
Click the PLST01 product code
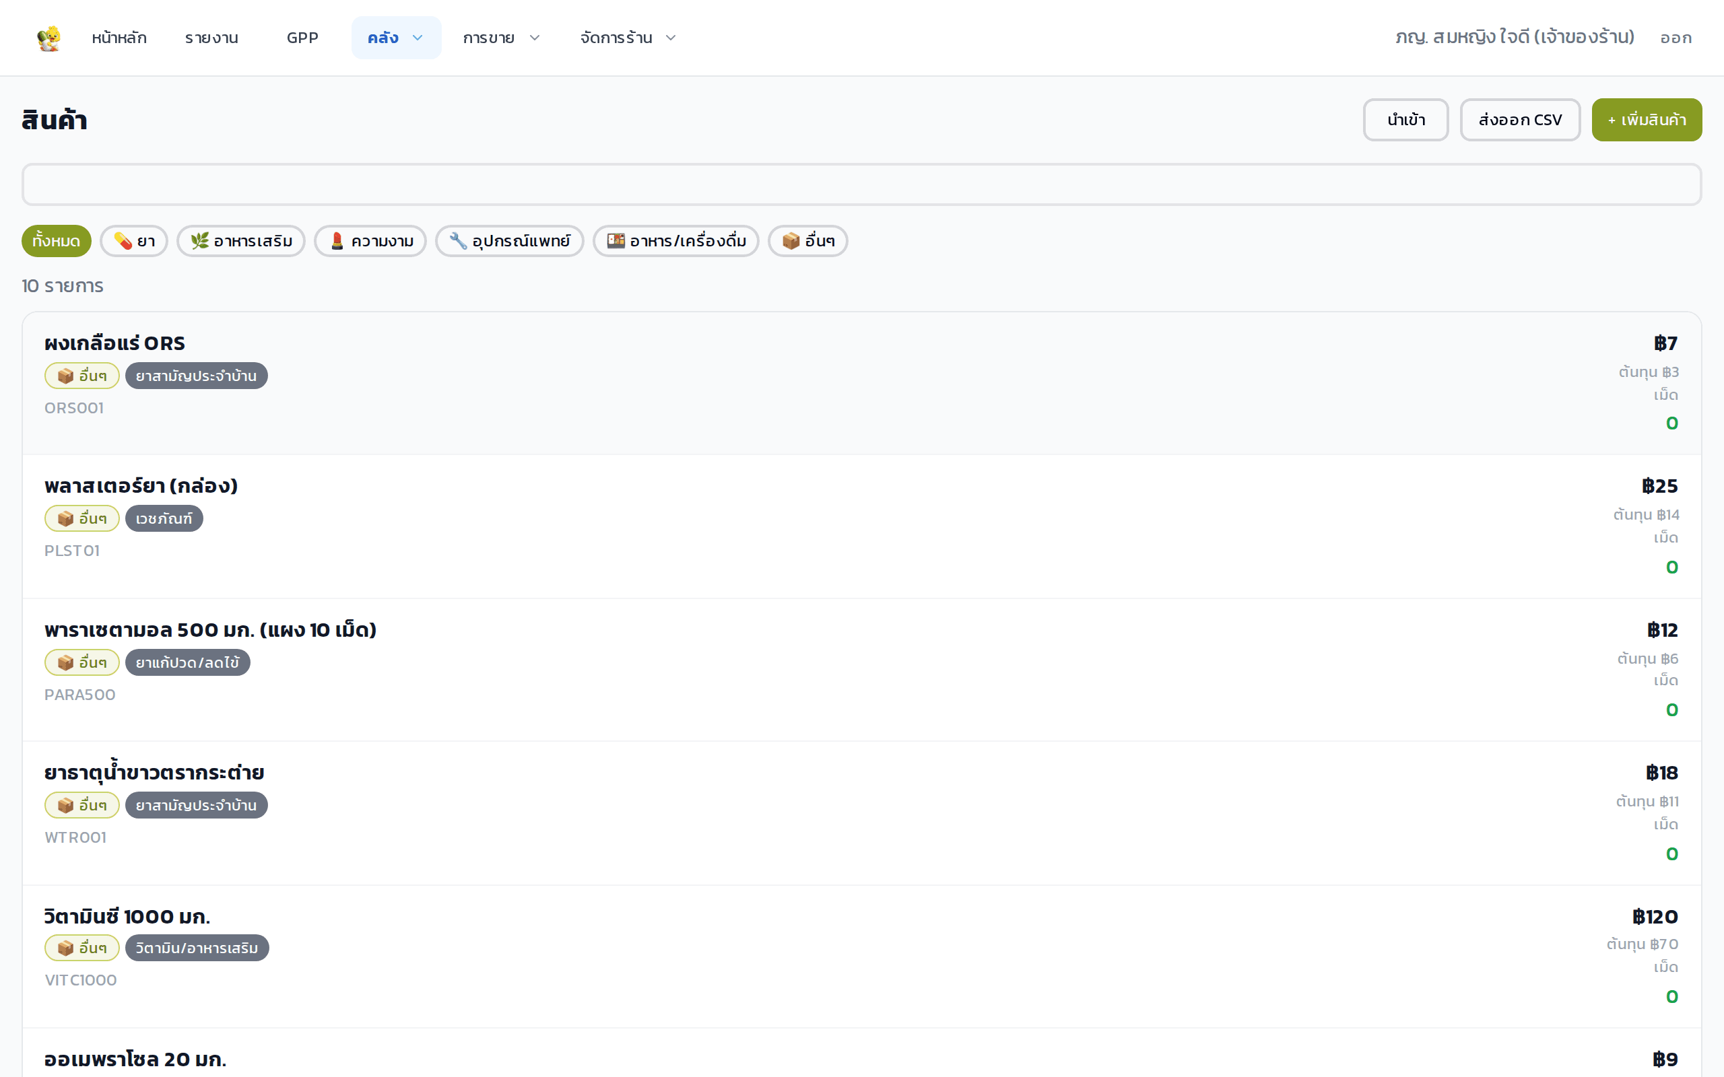click(x=72, y=551)
